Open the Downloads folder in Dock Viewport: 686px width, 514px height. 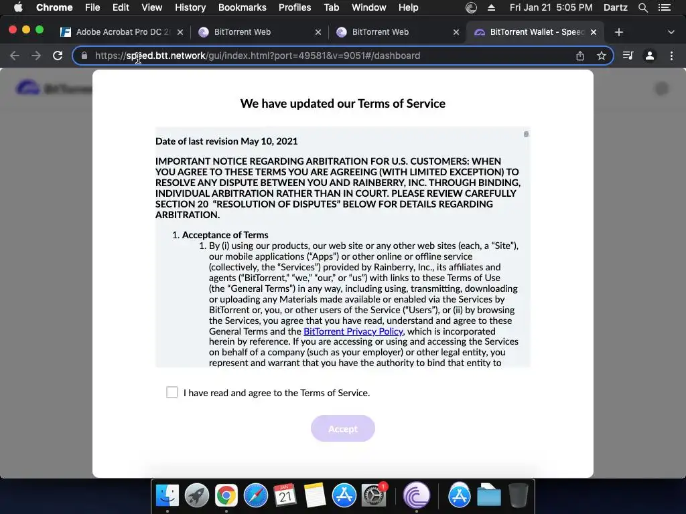pos(488,496)
